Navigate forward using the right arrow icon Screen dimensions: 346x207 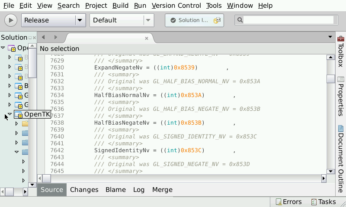pyautogui.click(x=55, y=38)
